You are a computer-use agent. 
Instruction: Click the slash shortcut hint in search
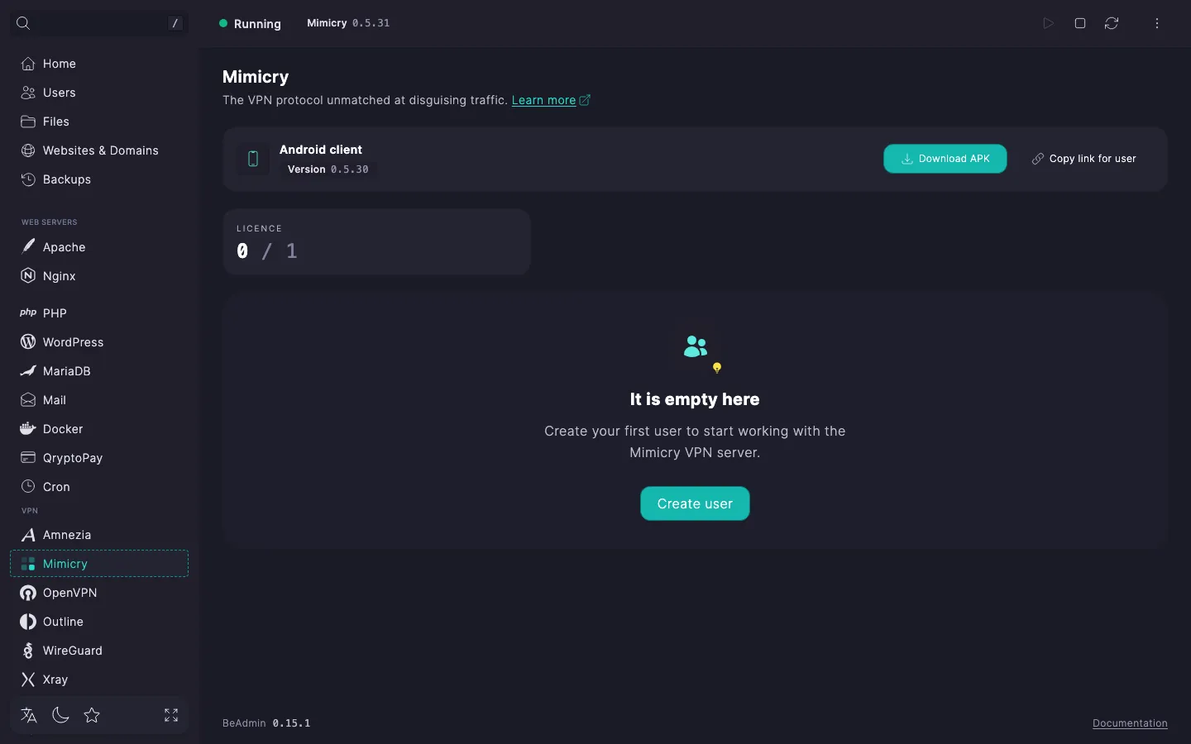coord(175,23)
